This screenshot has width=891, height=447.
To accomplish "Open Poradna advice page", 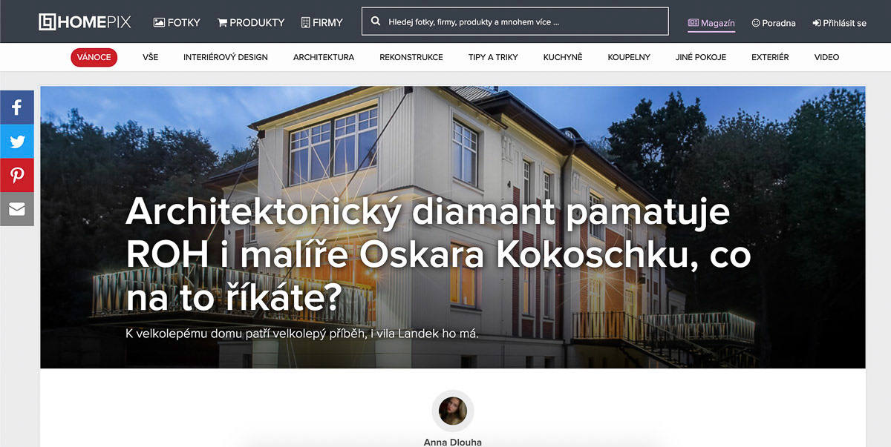I will click(774, 23).
